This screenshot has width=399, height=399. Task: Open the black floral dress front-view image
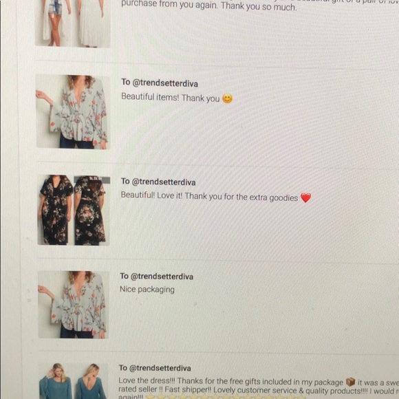pyautogui.click(x=55, y=210)
